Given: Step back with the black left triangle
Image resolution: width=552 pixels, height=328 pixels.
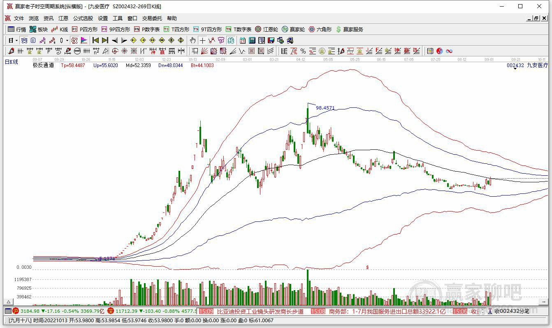Looking at the screenshot, I should [x=115, y=40].
